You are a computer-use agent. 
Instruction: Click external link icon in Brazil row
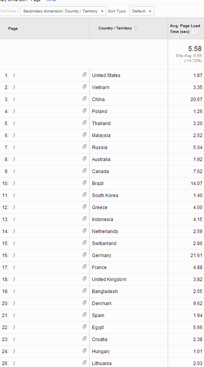84,183
